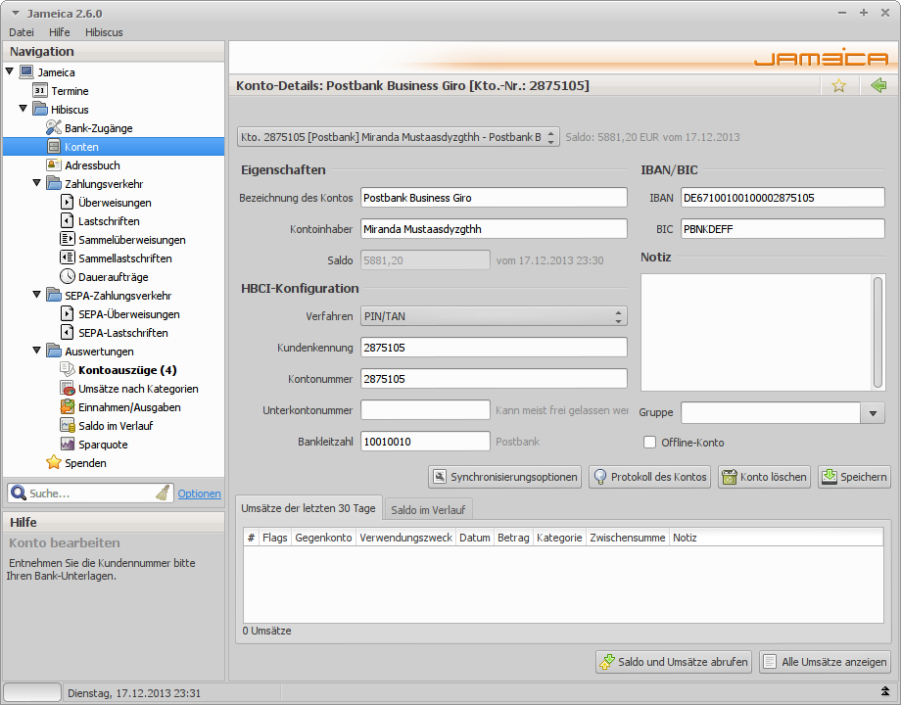This screenshot has width=901, height=705.
Task: Collapse the Hibiscus tree node
Action: 23,108
